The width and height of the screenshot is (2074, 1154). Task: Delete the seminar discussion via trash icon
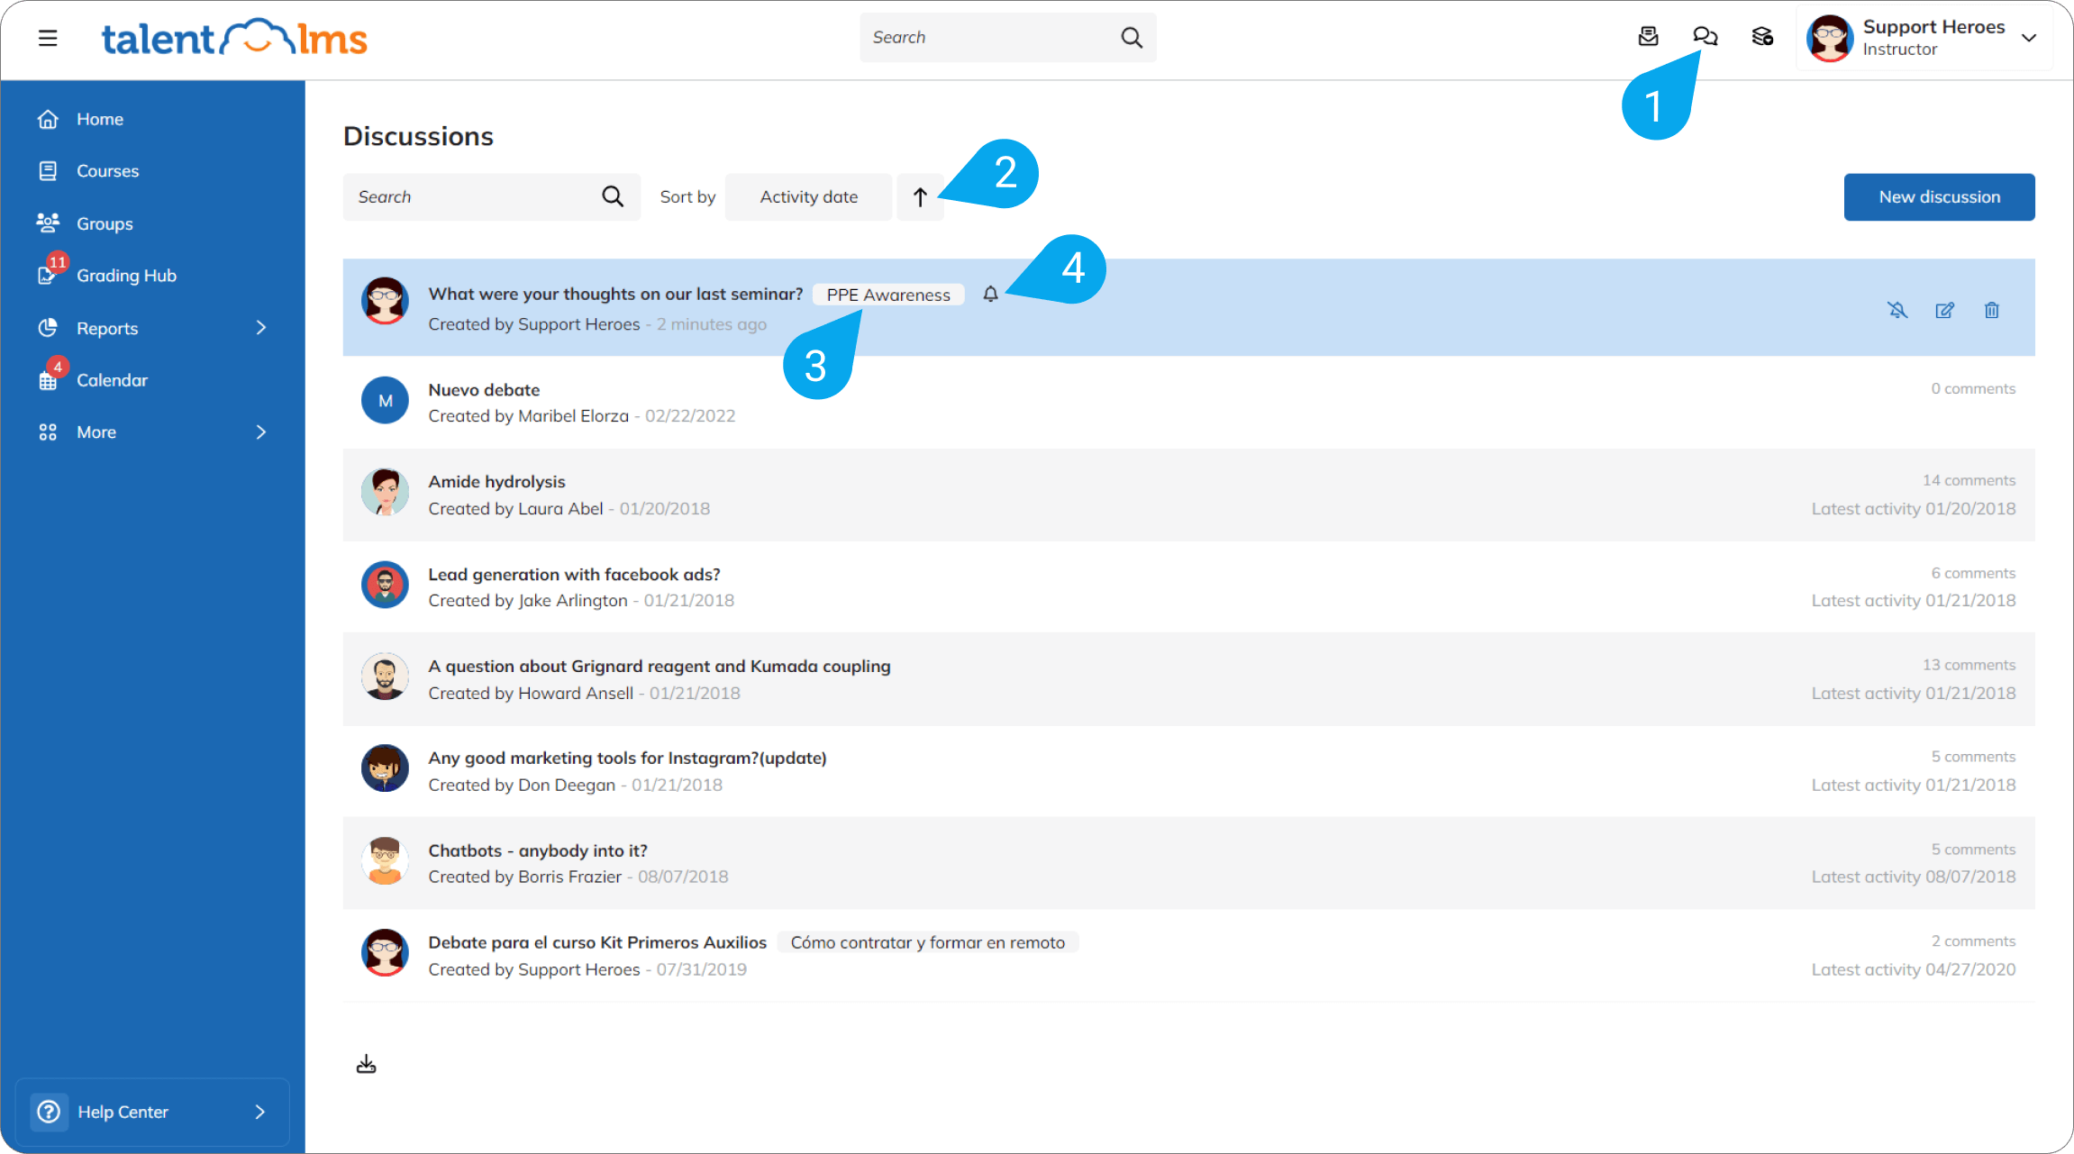tap(1992, 310)
